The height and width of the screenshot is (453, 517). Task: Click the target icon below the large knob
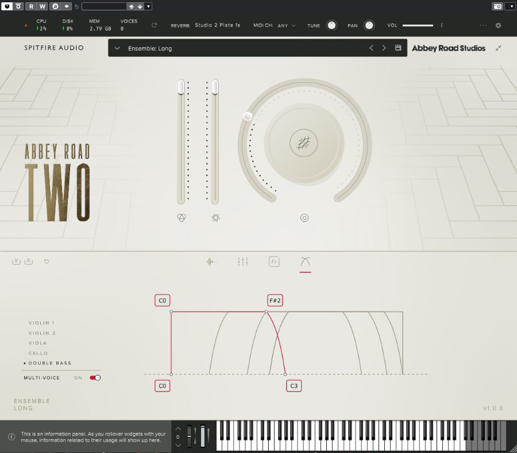(x=304, y=218)
